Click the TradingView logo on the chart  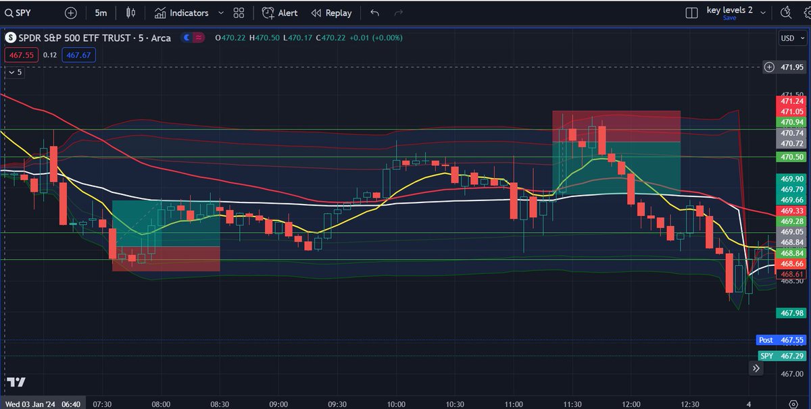[16, 381]
